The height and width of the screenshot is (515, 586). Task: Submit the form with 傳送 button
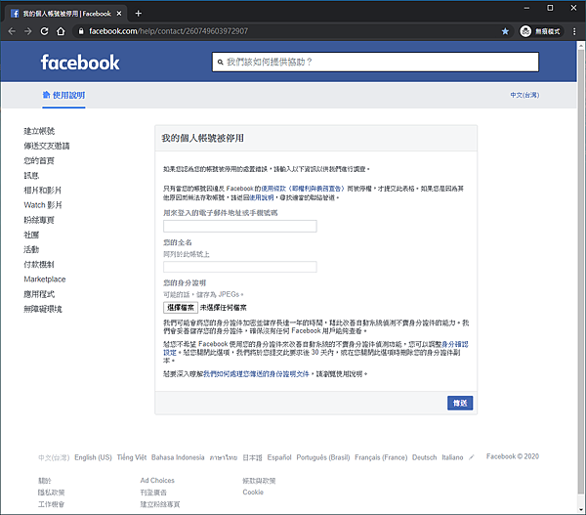(460, 403)
